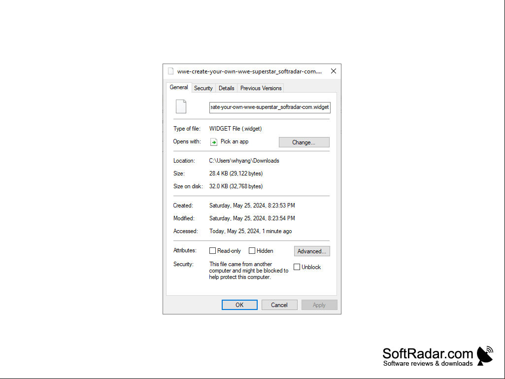
Task: Confirm with the OK button
Action: click(239, 305)
